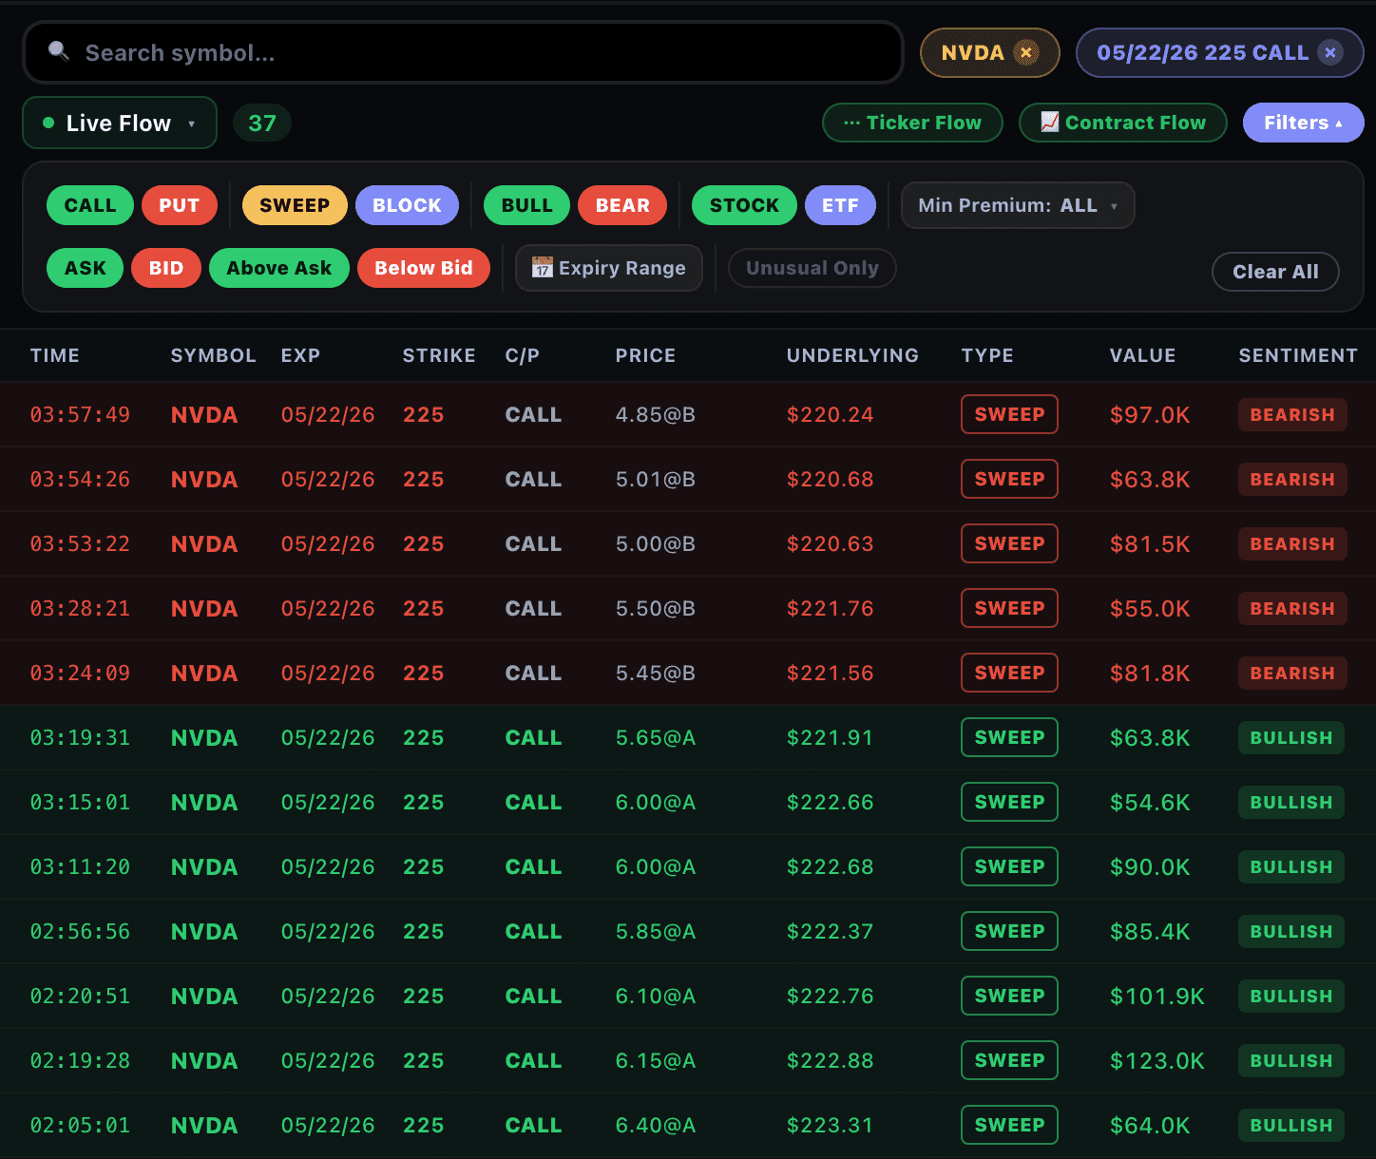
Task: Sort by the TIME column header
Action: point(55,355)
